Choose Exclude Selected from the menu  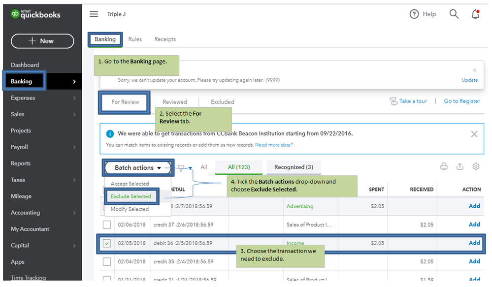coord(131,196)
